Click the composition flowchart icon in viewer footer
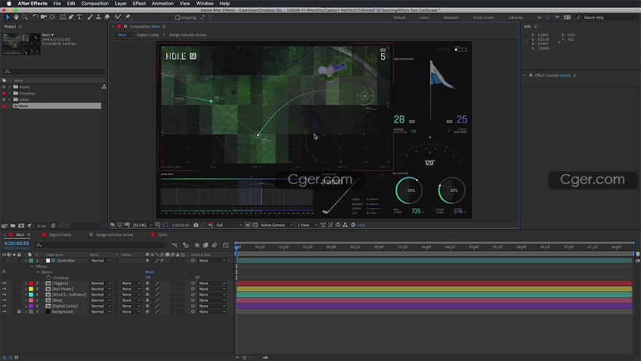The image size is (641, 361). click(x=345, y=225)
